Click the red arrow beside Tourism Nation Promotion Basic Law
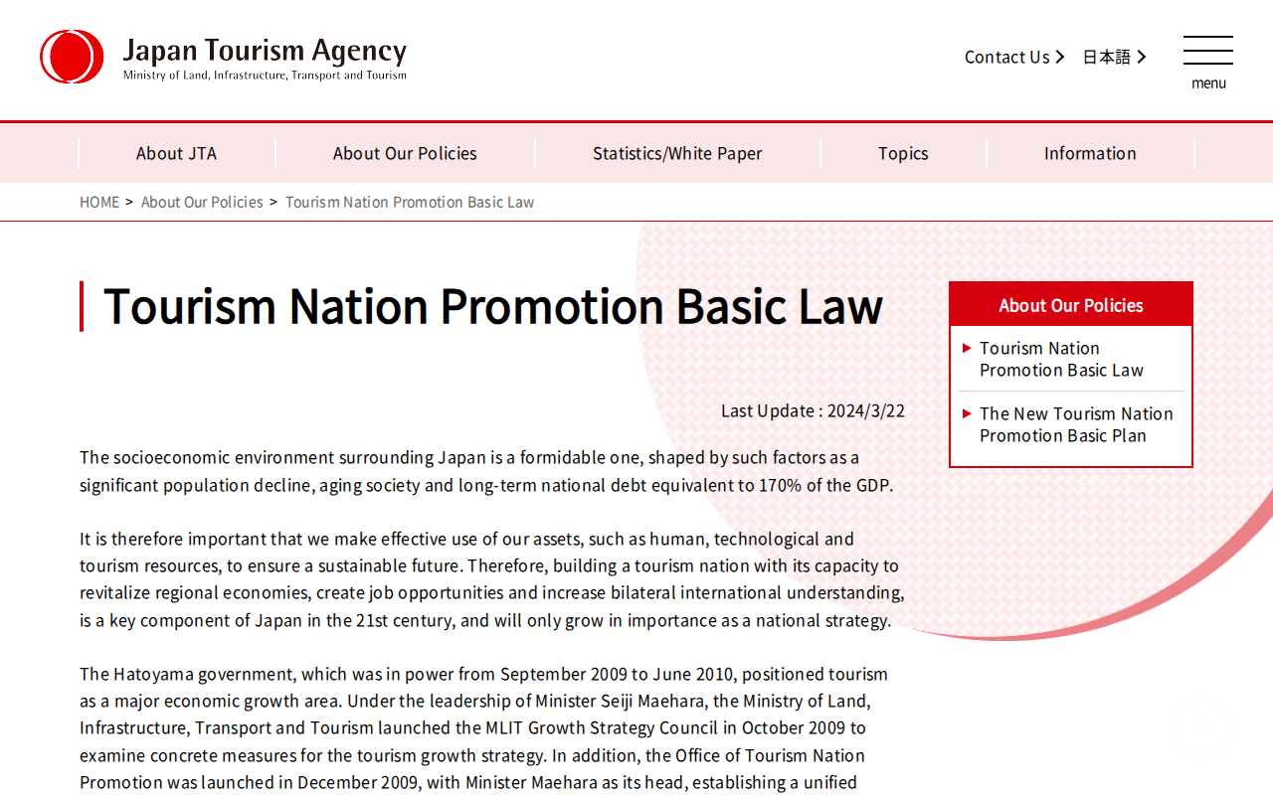The width and height of the screenshot is (1273, 795). [x=967, y=348]
